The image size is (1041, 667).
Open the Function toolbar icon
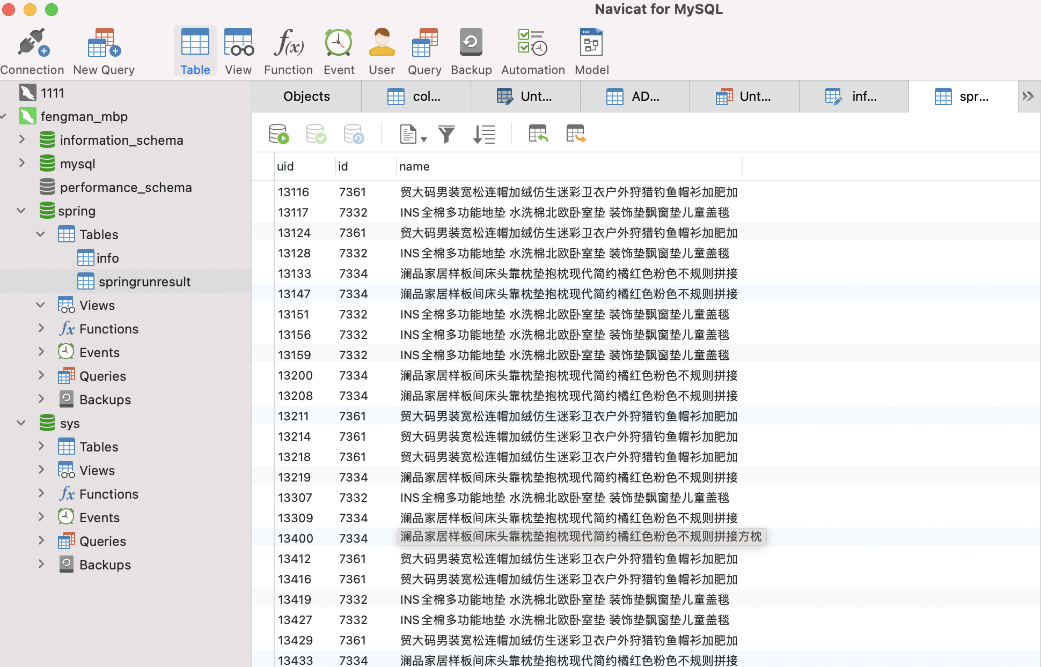288,51
